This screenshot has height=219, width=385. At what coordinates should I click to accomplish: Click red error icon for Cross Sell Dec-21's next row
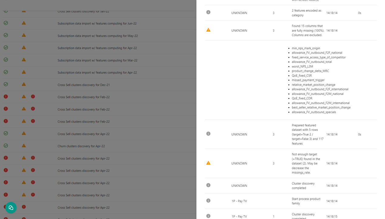(x=6, y=97)
